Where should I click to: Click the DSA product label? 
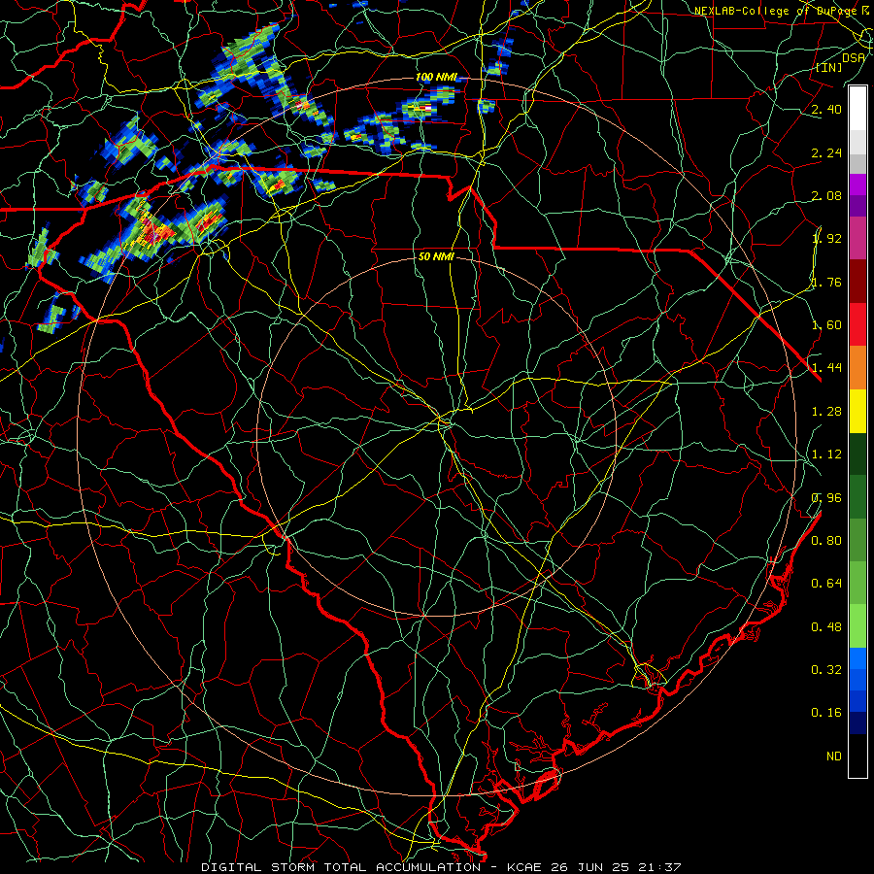click(x=854, y=57)
